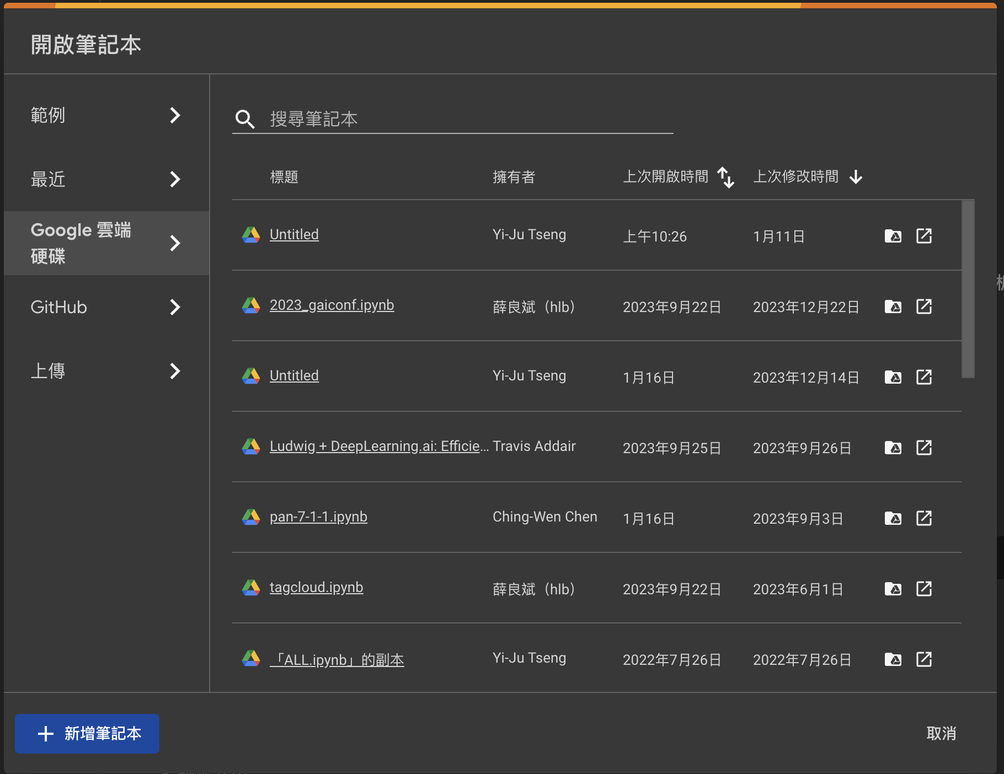Show ALL.ipynb copy in Drive icon
This screenshot has height=774, width=1004.
coord(893,659)
